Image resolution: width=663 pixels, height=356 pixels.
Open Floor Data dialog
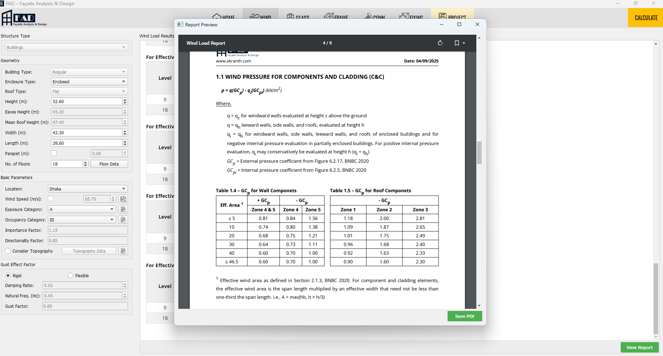(x=109, y=164)
